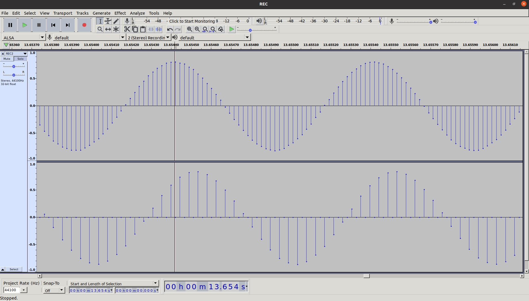Screen dimensions: 529x301
Task: Open the Effect menu
Action: point(120,13)
